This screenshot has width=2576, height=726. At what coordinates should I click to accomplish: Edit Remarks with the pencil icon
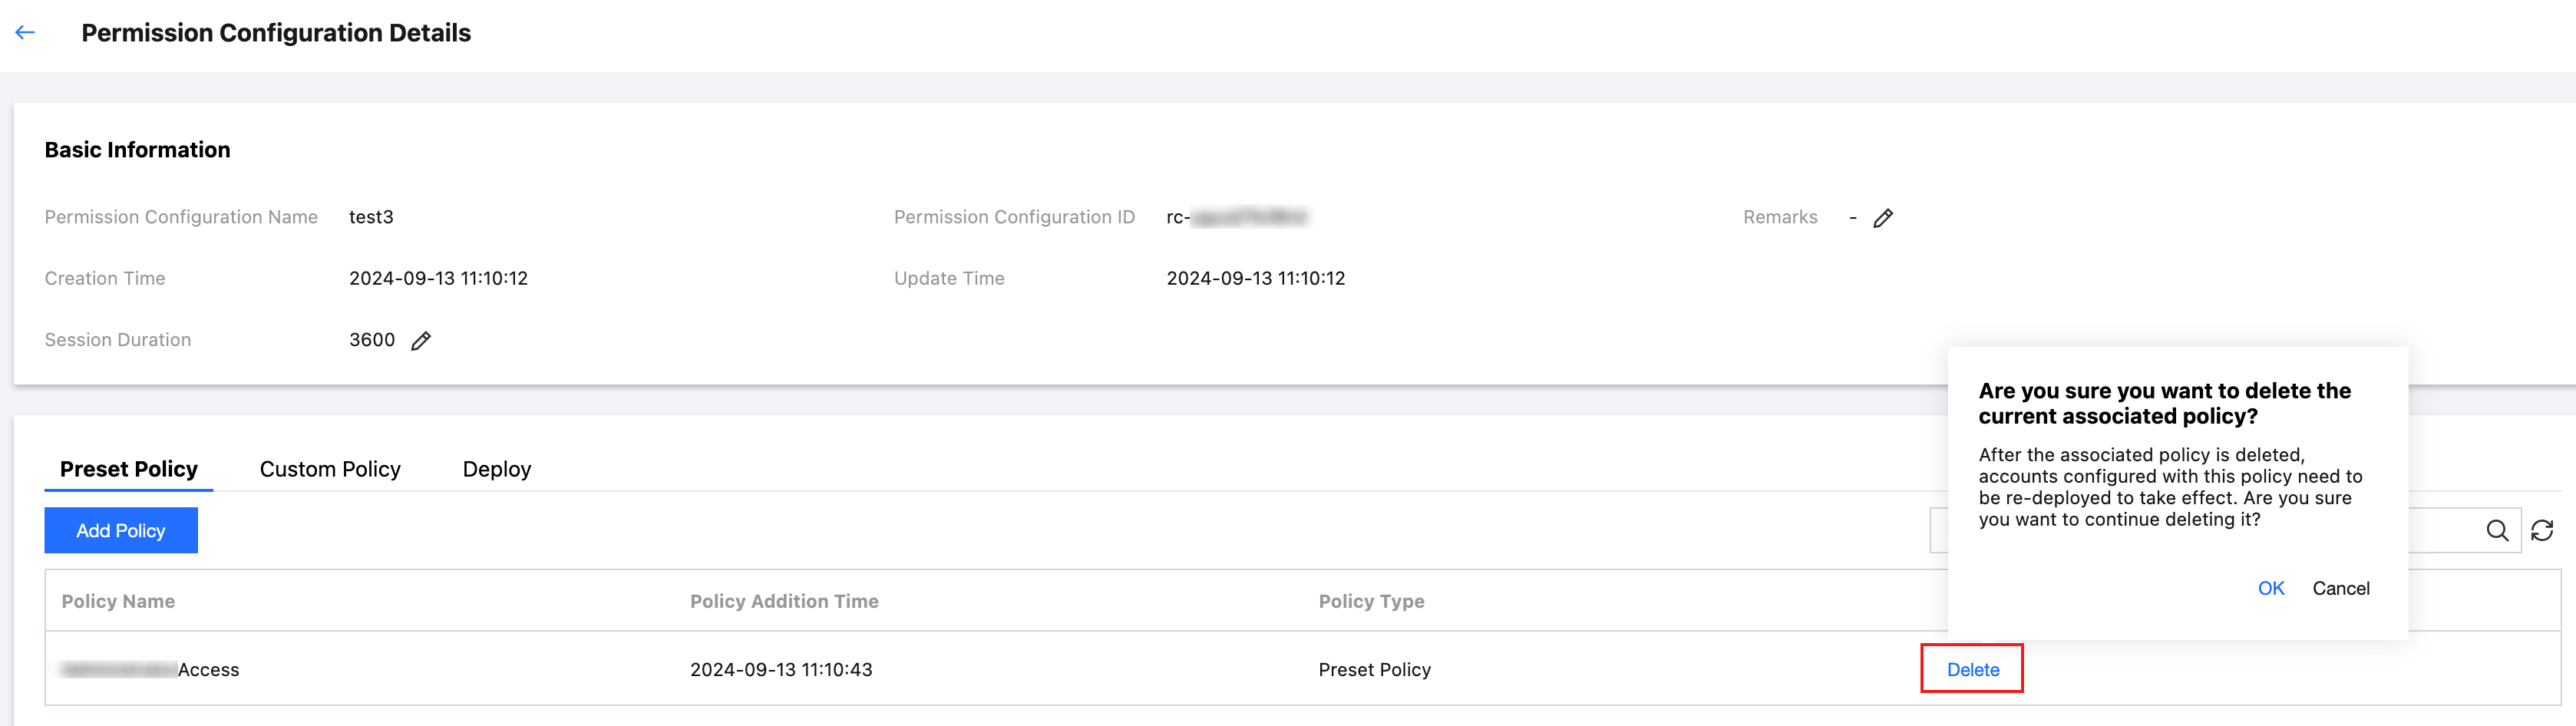1883,218
